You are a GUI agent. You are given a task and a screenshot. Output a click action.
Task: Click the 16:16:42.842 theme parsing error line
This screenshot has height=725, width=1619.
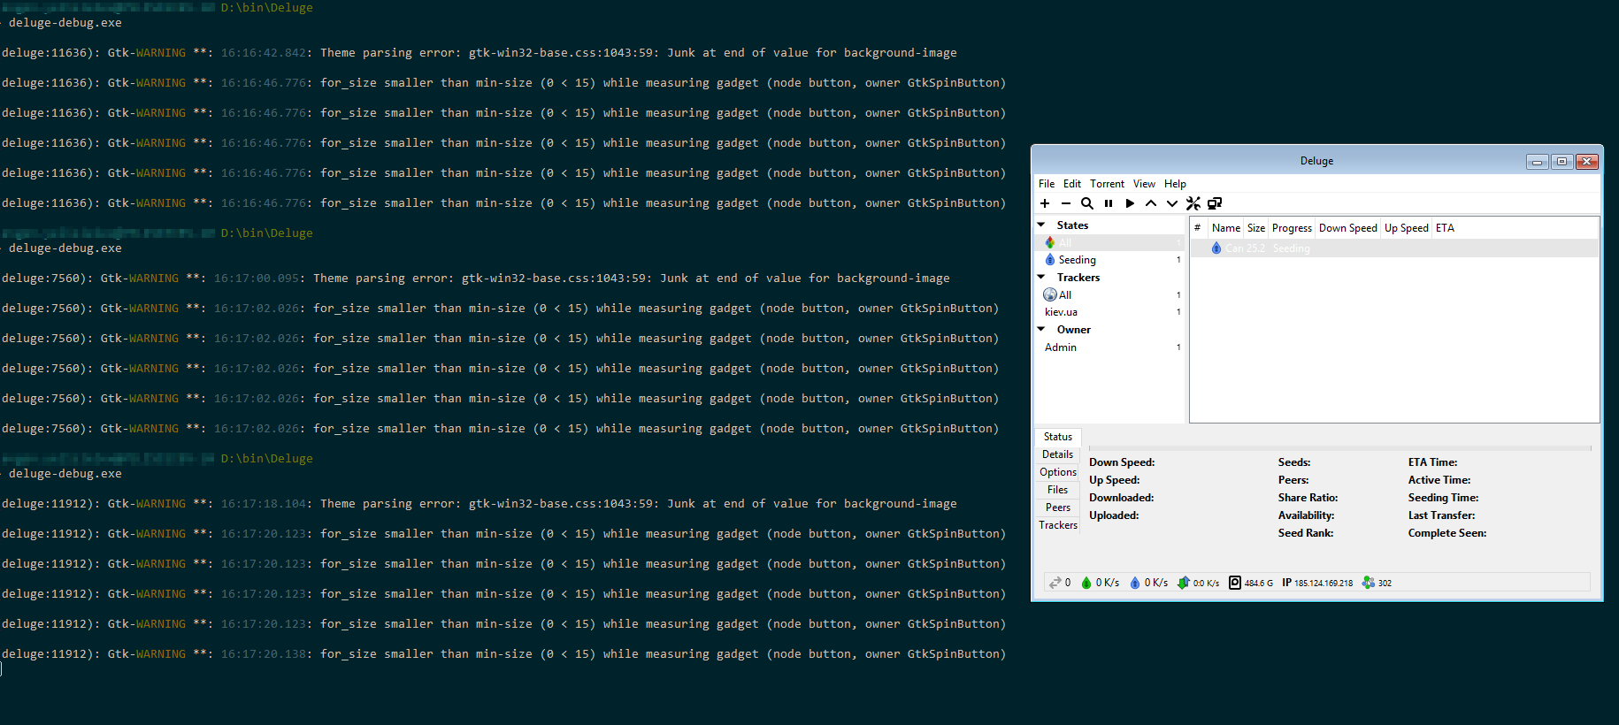coord(480,53)
